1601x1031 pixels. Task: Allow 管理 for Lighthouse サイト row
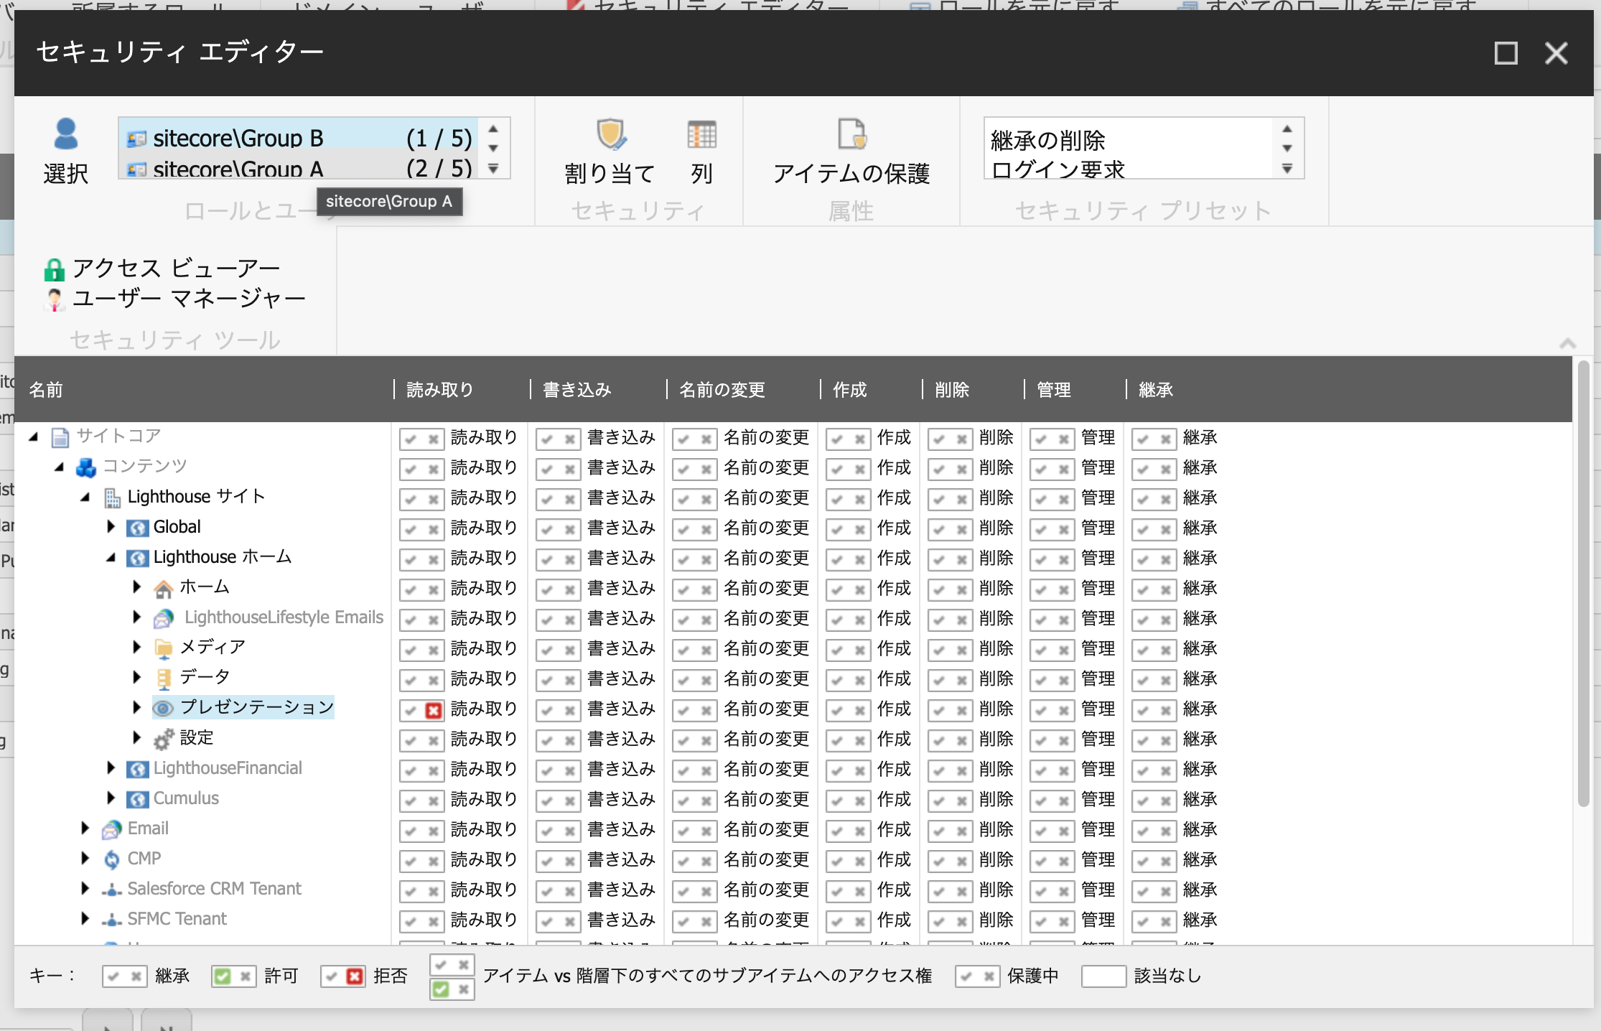coord(1041,499)
